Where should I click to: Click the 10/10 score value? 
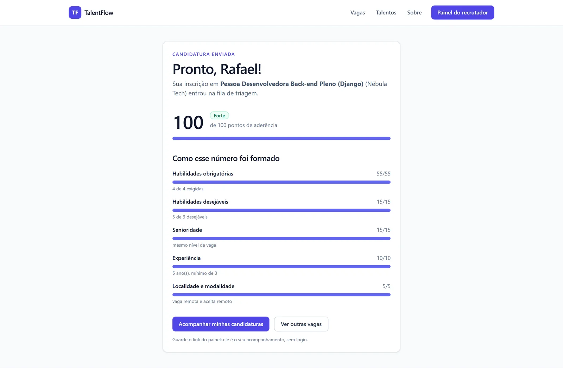pos(384,258)
